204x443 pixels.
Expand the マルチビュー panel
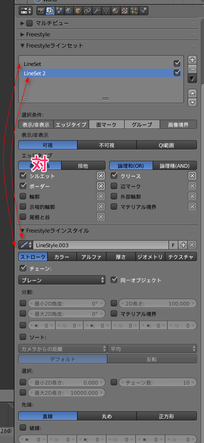point(22,23)
